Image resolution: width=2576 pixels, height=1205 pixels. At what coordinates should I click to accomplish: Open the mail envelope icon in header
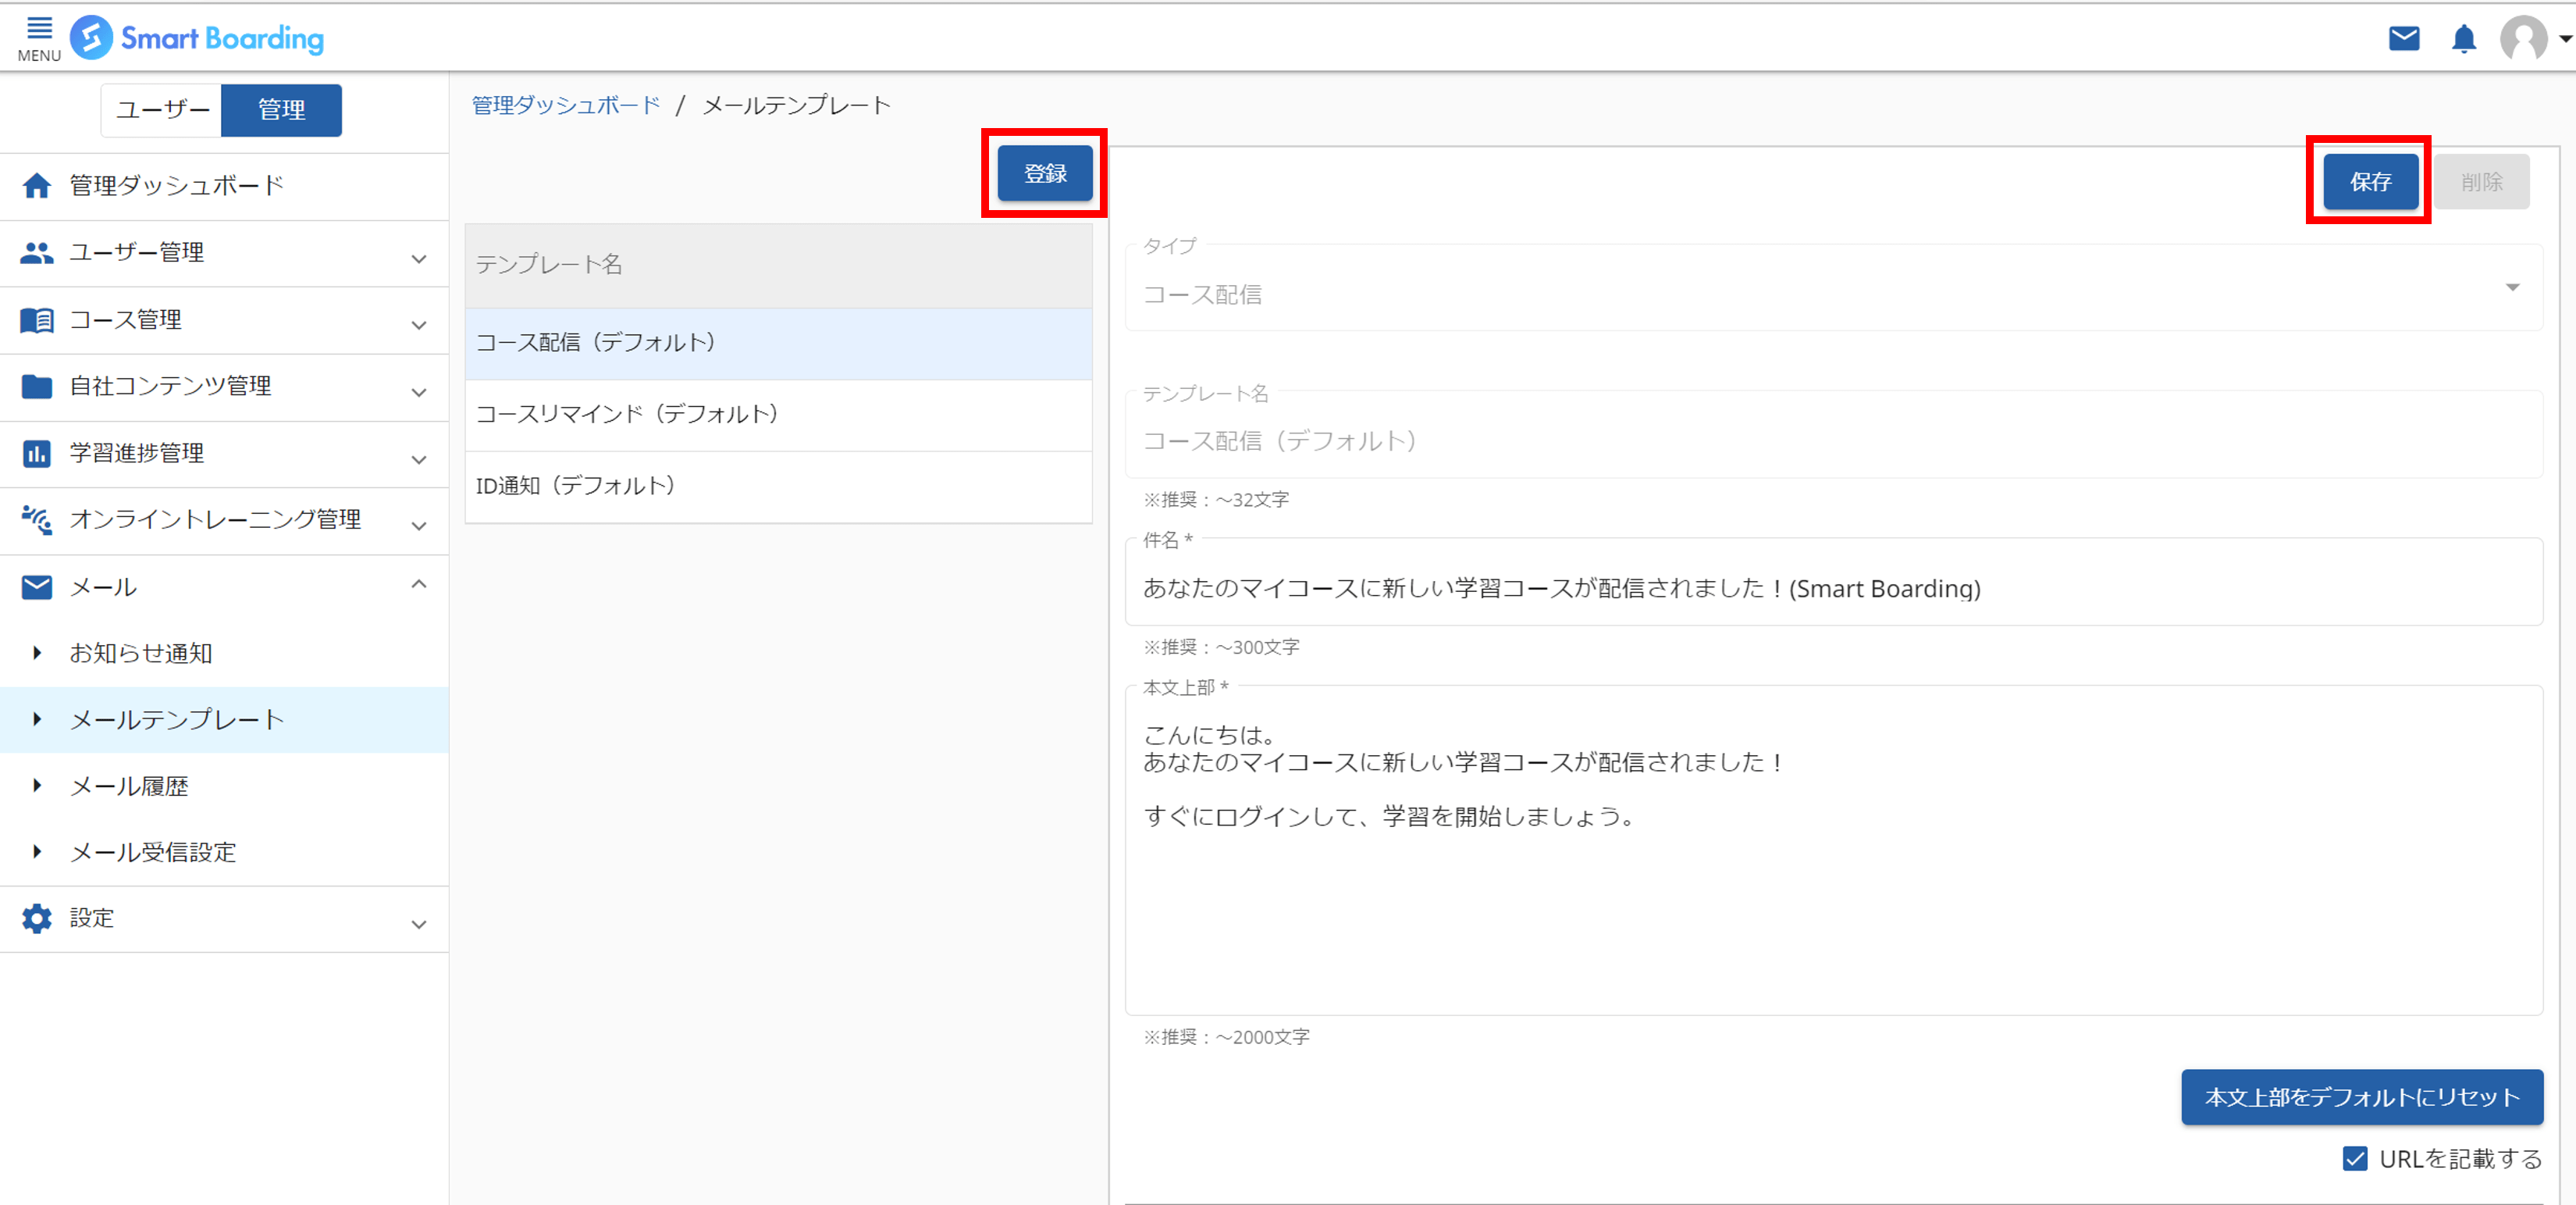pos(2404,39)
